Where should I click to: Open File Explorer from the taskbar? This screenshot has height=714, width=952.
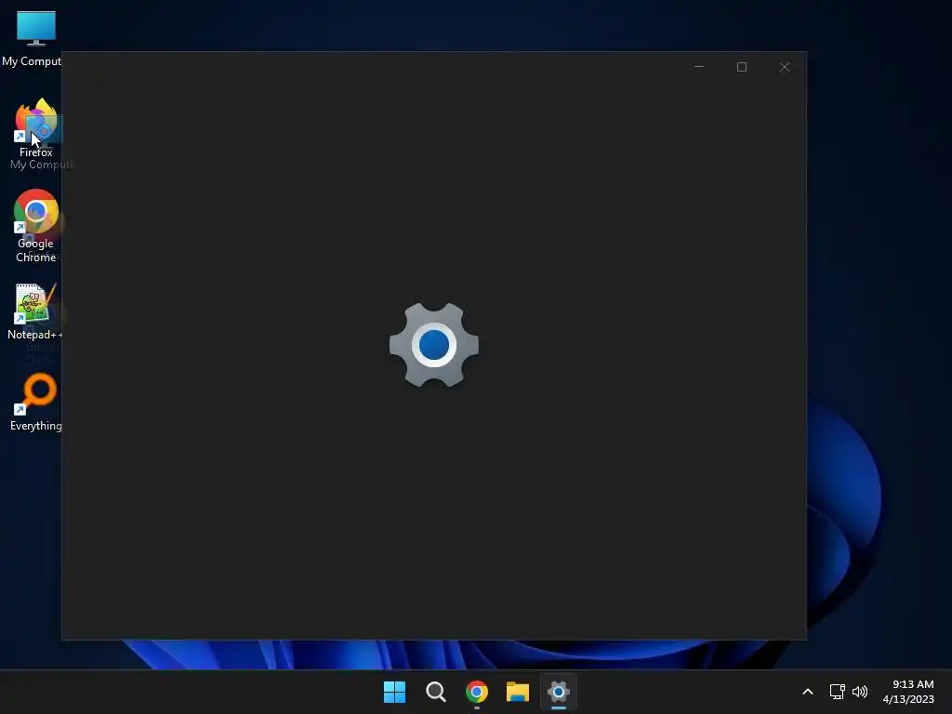(x=517, y=692)
